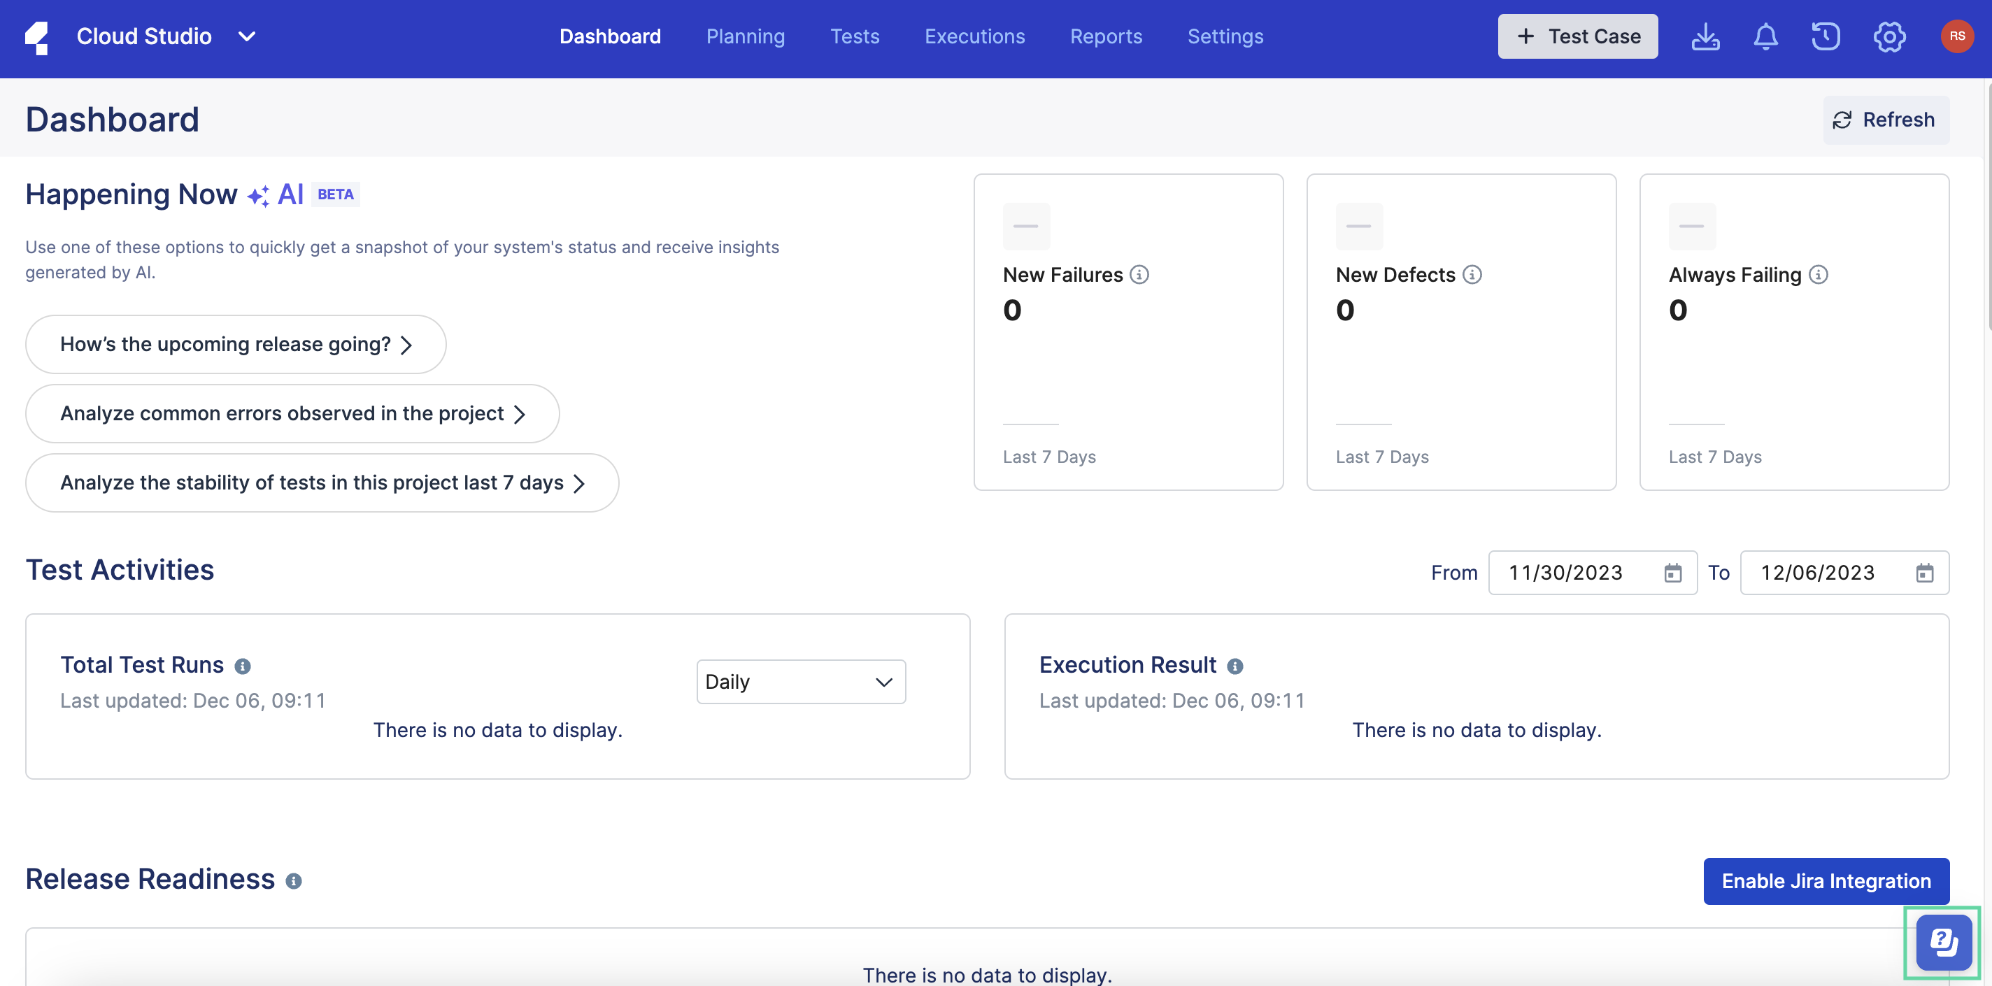Click the New Failures info icon
This screenshot has width=1992, height=986.
[1139, 275]
